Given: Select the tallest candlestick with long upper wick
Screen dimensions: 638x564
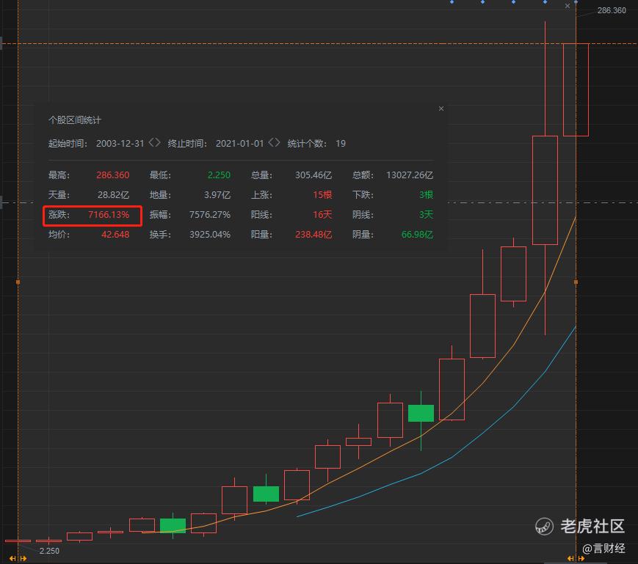Looking at the screenshot, I should pyautogui.click(x=545, y=190).
